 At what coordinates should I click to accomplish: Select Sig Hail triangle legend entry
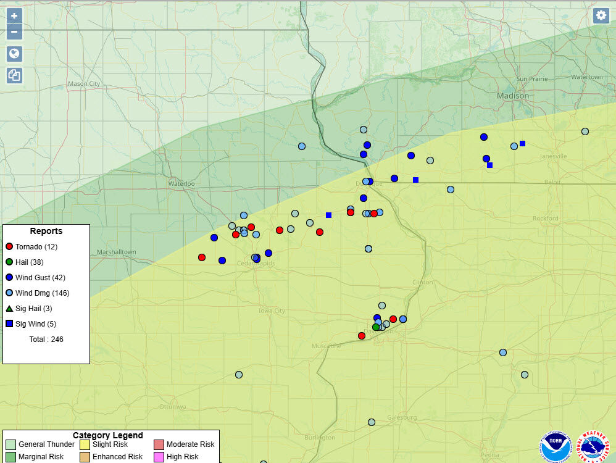coord(9,309)
